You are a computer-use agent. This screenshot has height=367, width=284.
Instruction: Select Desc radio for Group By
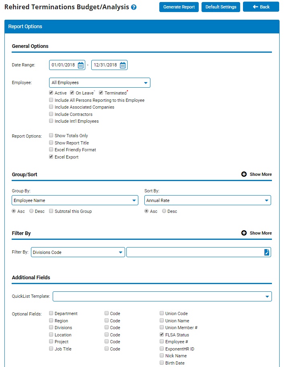tap(31, 211)
